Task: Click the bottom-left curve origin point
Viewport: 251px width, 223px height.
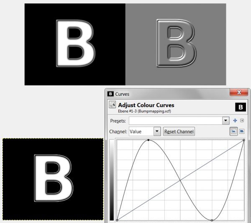Action: click(117, 220)
